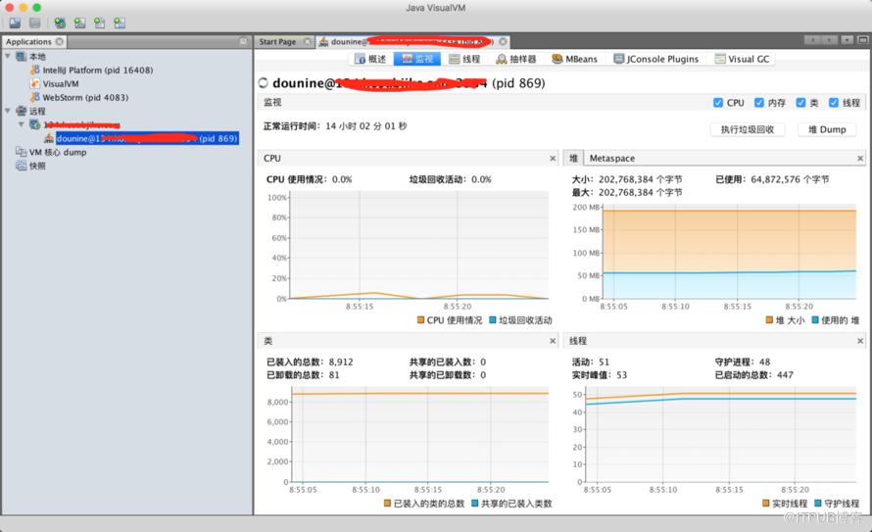
Task: Click the Add VM Coredump toolbar icon
Action: pos(100,23)
